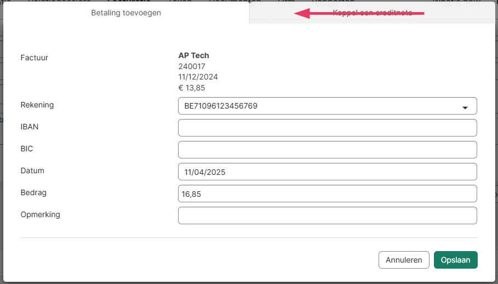Open the Koppel een creditnota tab

pyautogui.click(x=373, y=13)
